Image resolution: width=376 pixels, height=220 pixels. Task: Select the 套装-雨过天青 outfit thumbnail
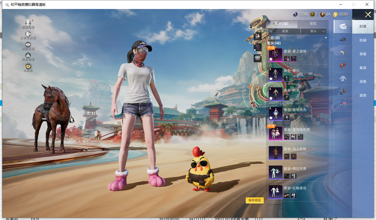pos(275,172)
